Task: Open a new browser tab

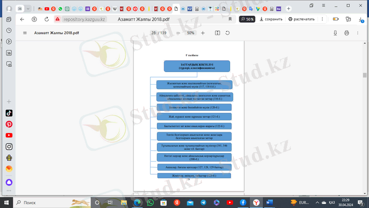Action: pyautogui.click(x=289, y=9)
